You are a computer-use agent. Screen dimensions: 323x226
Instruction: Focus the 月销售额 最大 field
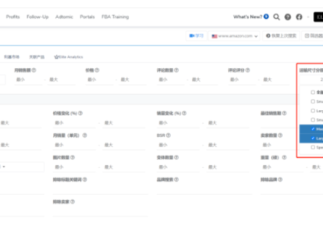(x=61, y=80)
